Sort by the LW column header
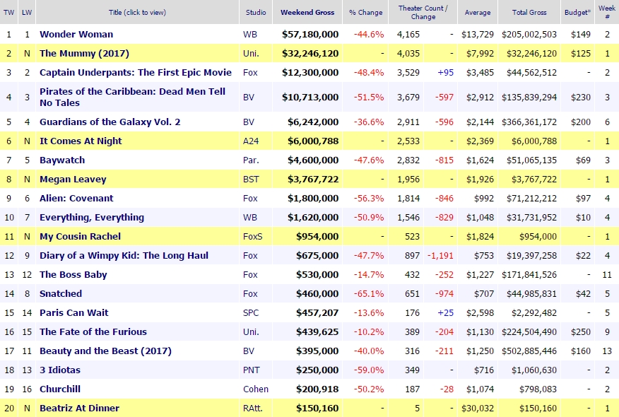The image size is (619, 417). tap(27, 12)
